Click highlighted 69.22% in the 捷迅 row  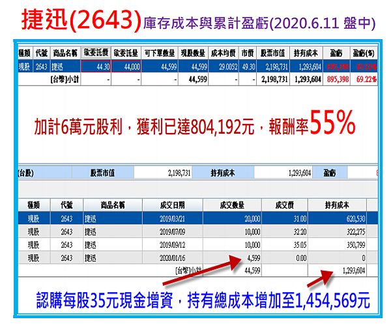pyautogui.click(x=366, y=67)
